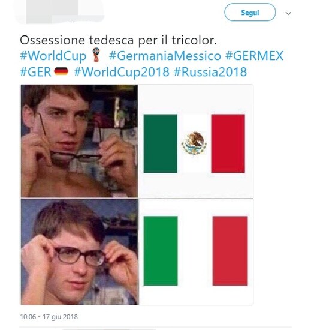The height and width of the screenshot is (330, 311).
Task: Visit the #Russia2018 hashtag link
Action: click(210, 72)
